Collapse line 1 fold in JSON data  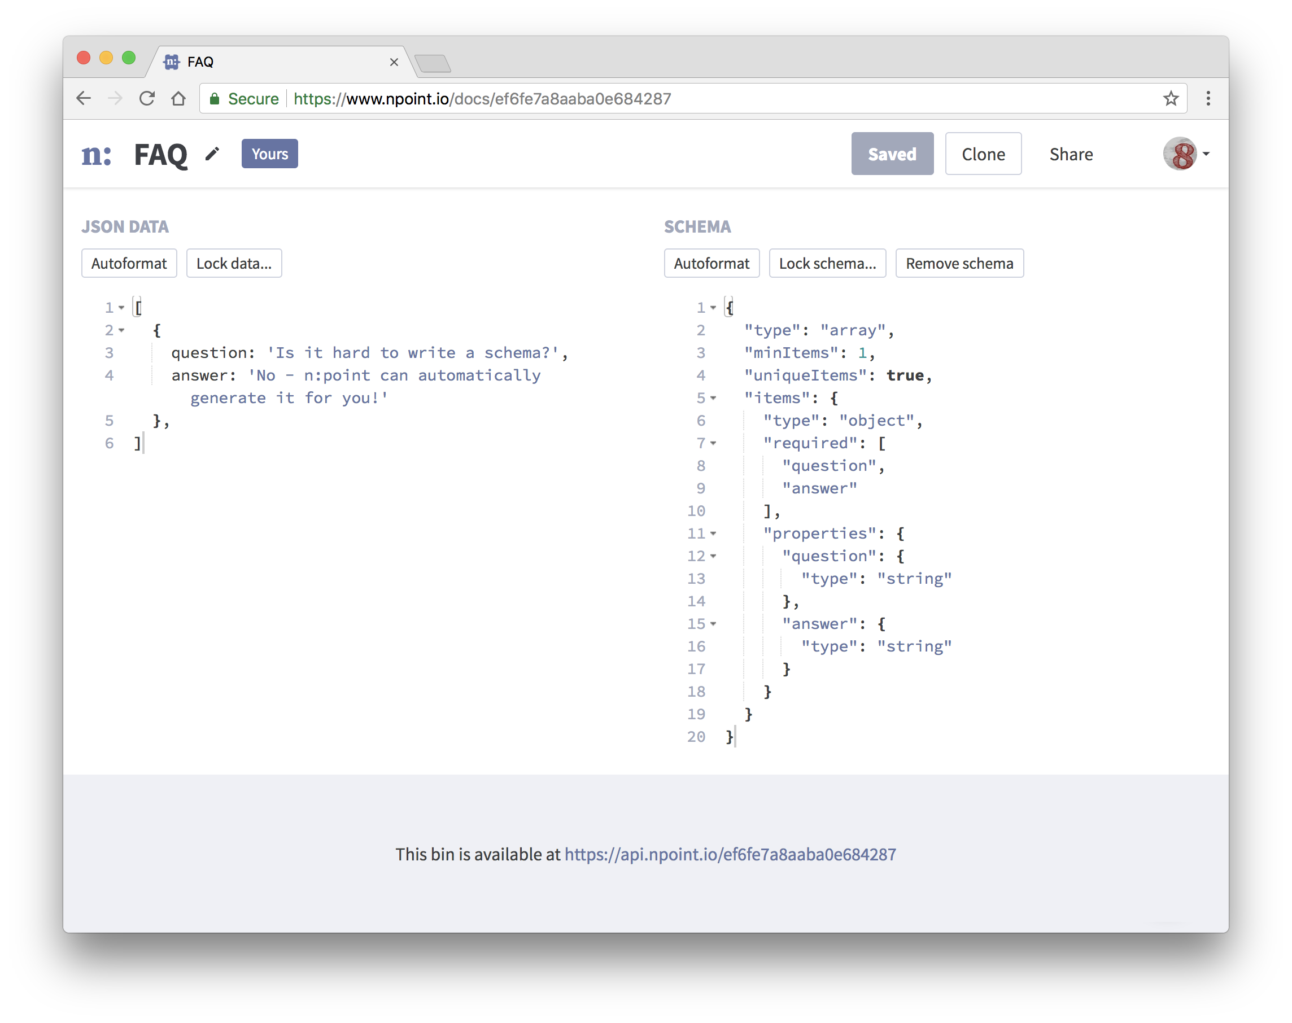tap(121, 308)
